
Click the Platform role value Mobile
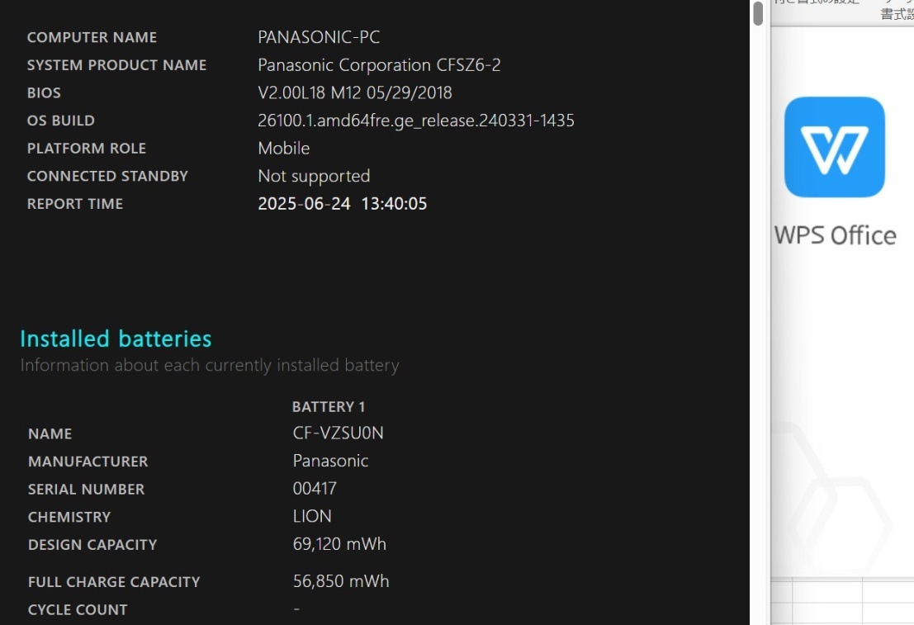coord(283,148)
